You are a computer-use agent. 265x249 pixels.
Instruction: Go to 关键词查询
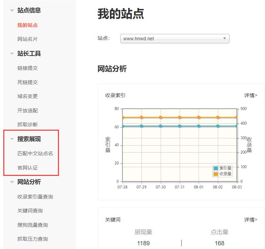click(30, 210)
